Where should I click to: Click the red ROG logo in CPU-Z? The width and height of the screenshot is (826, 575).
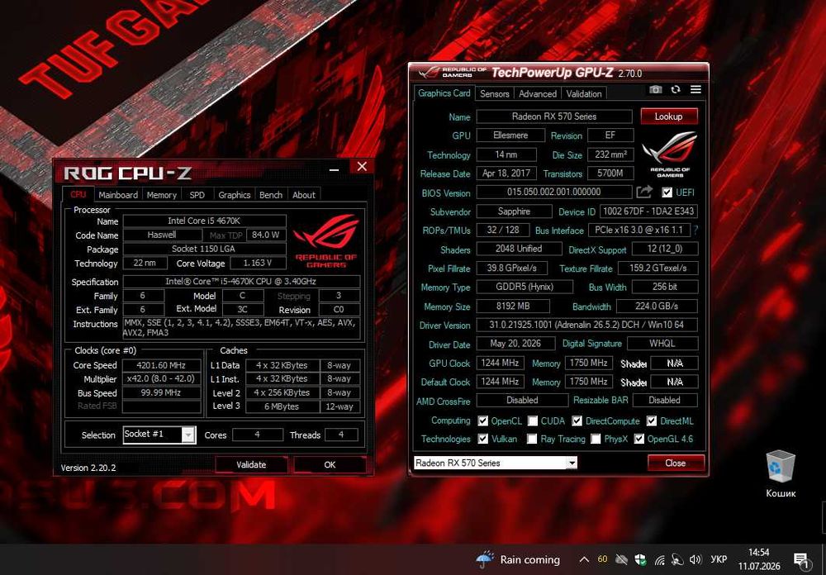coord(326,240)
